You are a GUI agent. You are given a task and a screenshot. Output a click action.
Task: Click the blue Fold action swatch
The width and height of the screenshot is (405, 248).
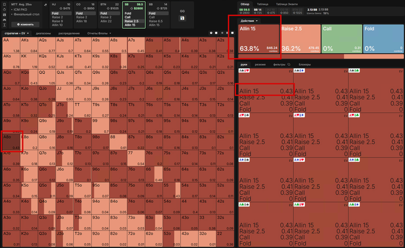383,39
